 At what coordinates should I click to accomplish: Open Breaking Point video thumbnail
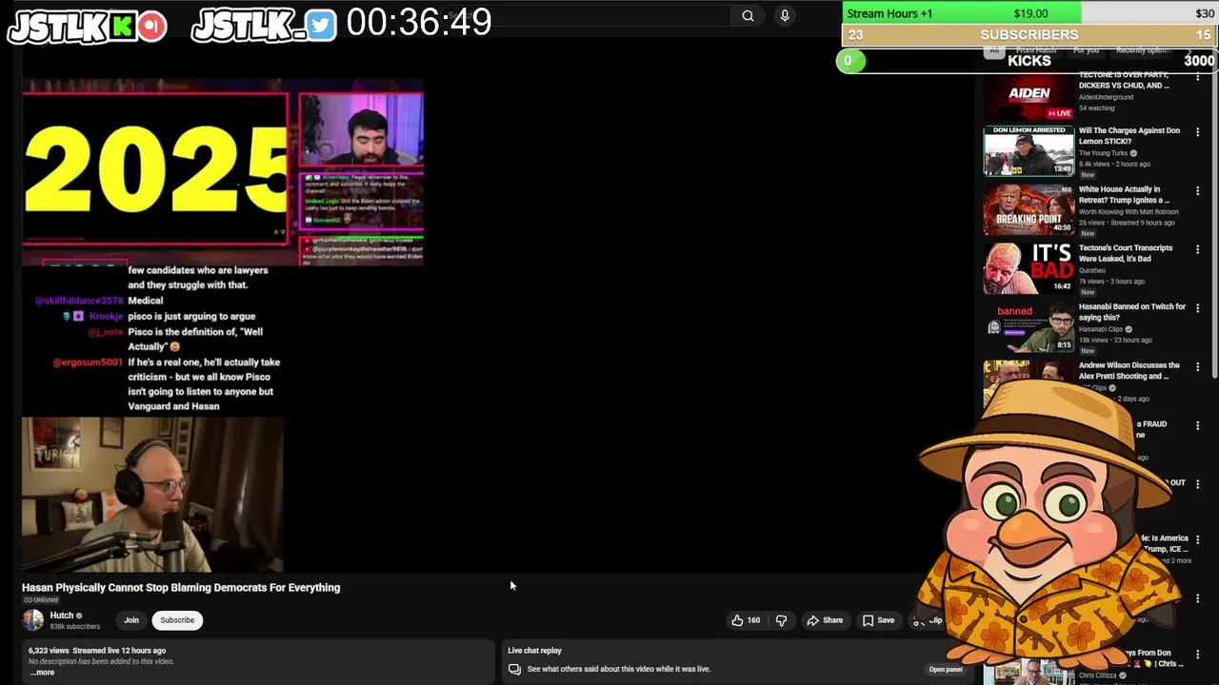click(1029, 209)
